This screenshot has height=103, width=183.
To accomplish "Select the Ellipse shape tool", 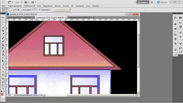I will [3, 75].
